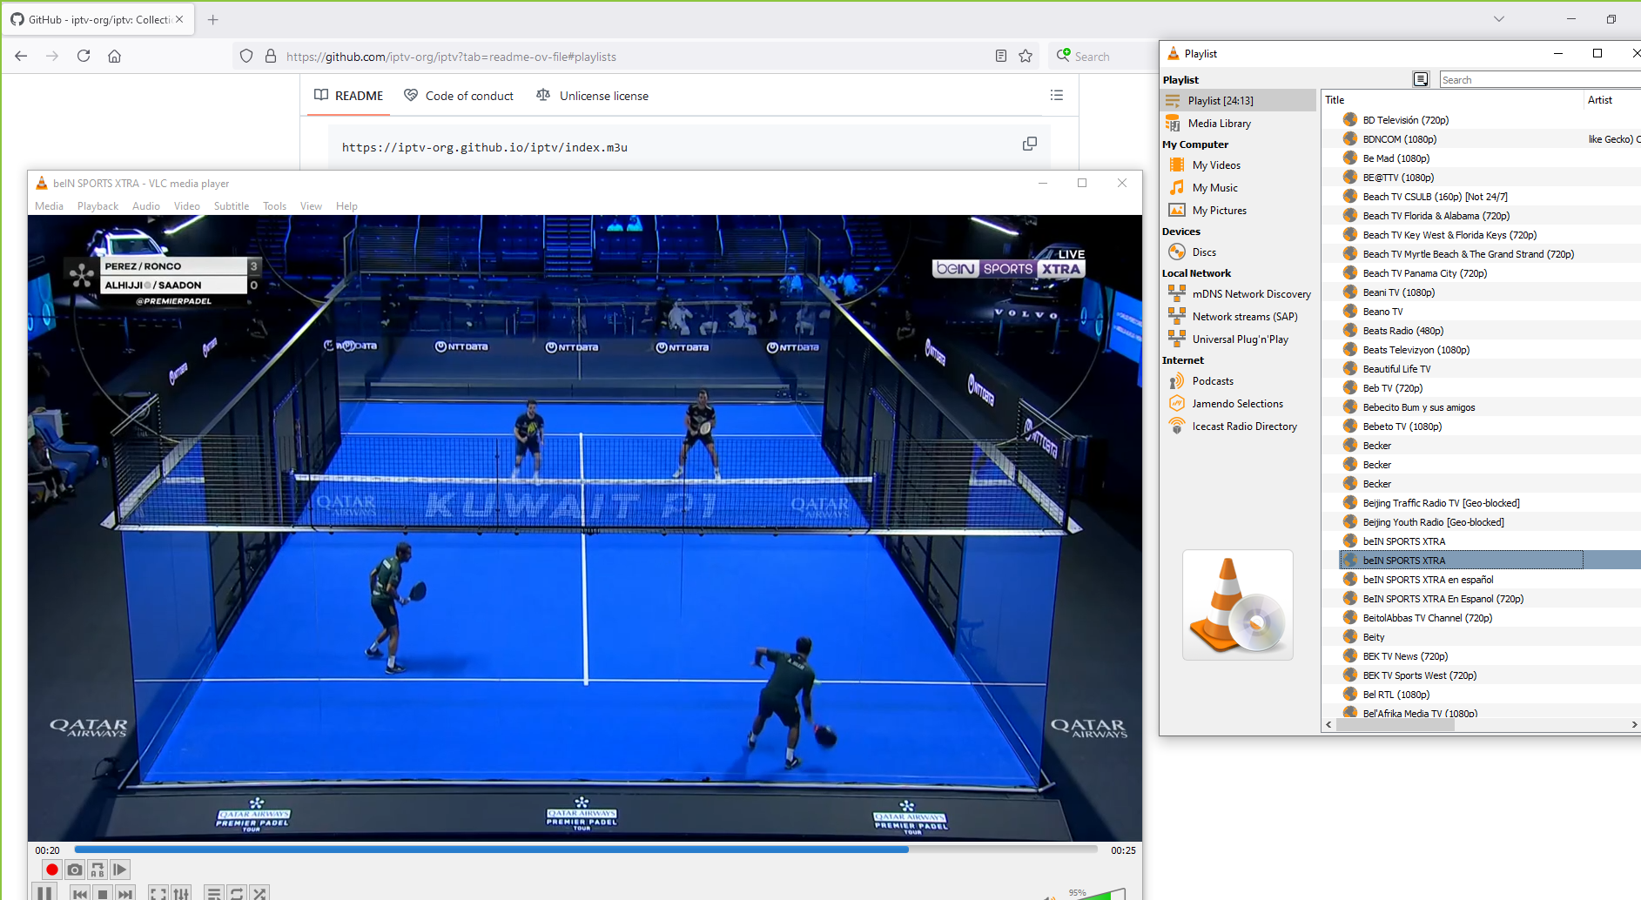The height and width of the screenshot is (900, 1641).
Task: Open the Playback menu in VLC
Action: 98,206
